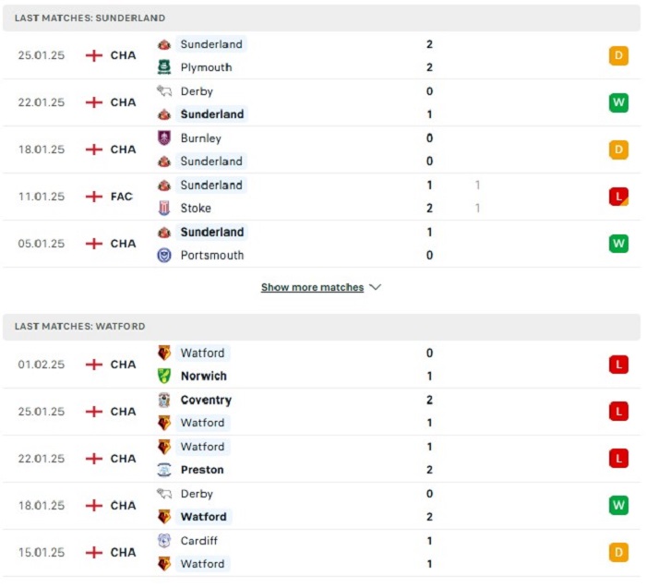Click the Last Matches: Watford header

[x=321, y=327]
